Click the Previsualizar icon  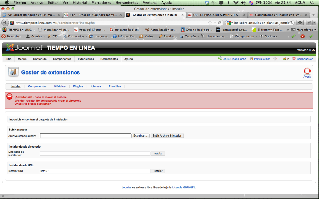(251, 59)
